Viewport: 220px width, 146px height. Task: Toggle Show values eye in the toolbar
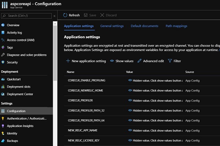pos(112,61)
